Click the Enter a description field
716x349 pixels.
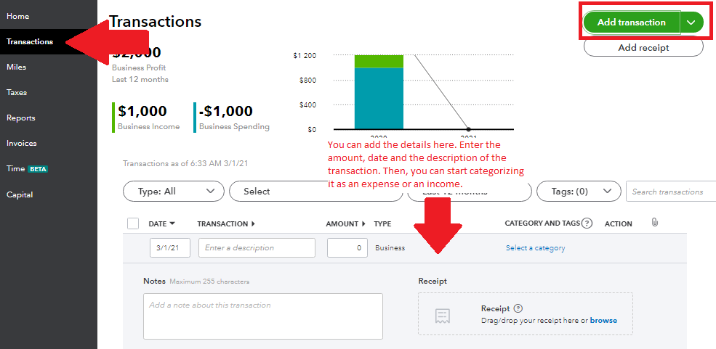(x=257, y=248)
